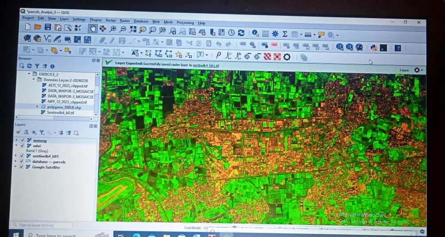Viewport: 445px width, 237px height.
Task: Open the Database menu
Action: pos(141,21)
